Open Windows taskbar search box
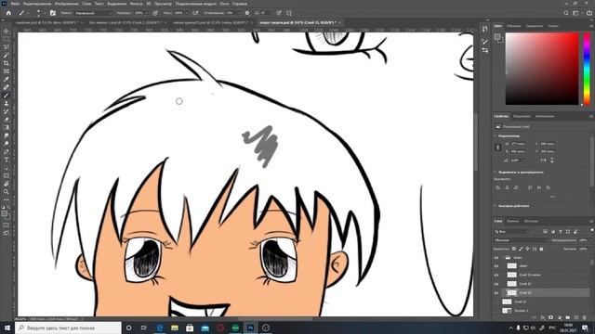Screen dimensions: 595x334 [x=68, y=328]
